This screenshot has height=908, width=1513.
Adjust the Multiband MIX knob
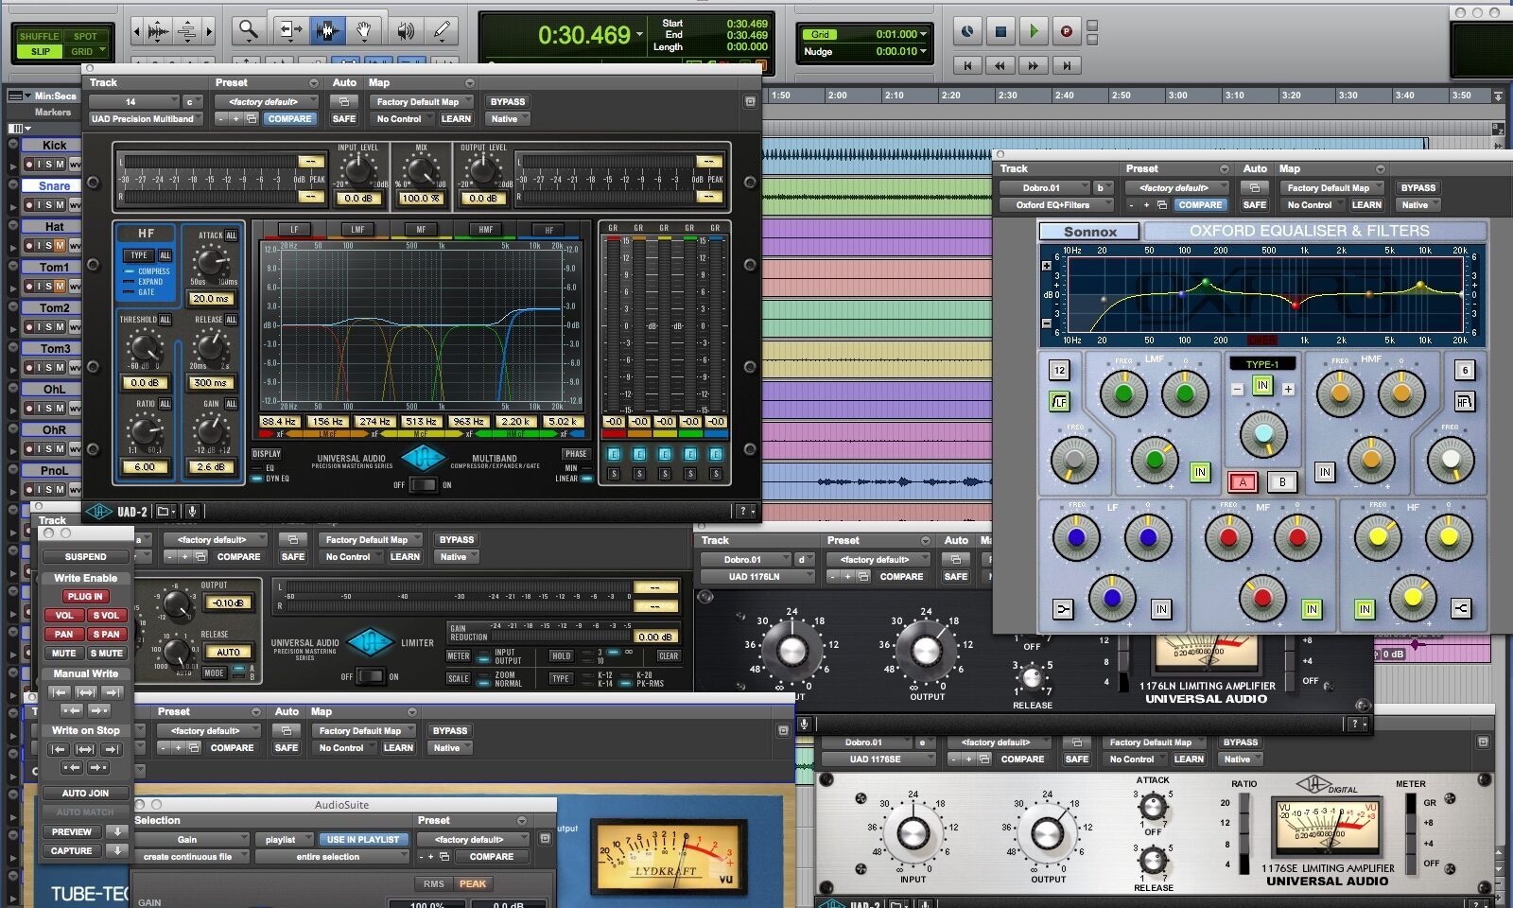coord(421,171)
